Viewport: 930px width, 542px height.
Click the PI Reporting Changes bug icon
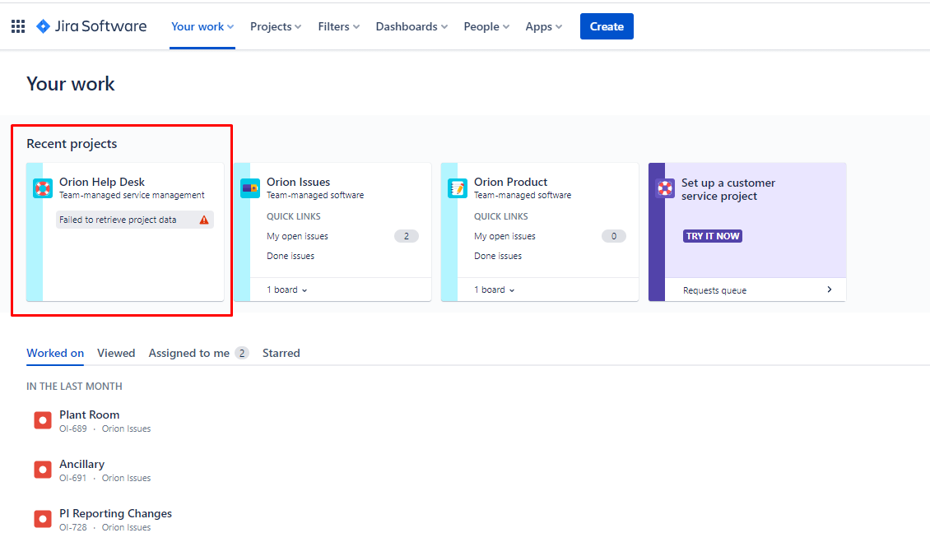43,519
